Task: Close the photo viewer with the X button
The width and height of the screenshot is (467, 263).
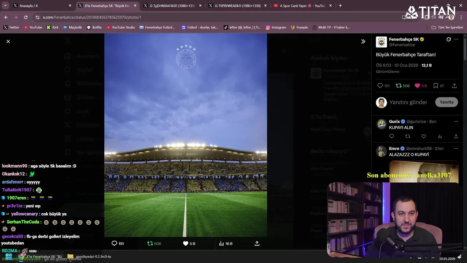Action: [8, 42]
